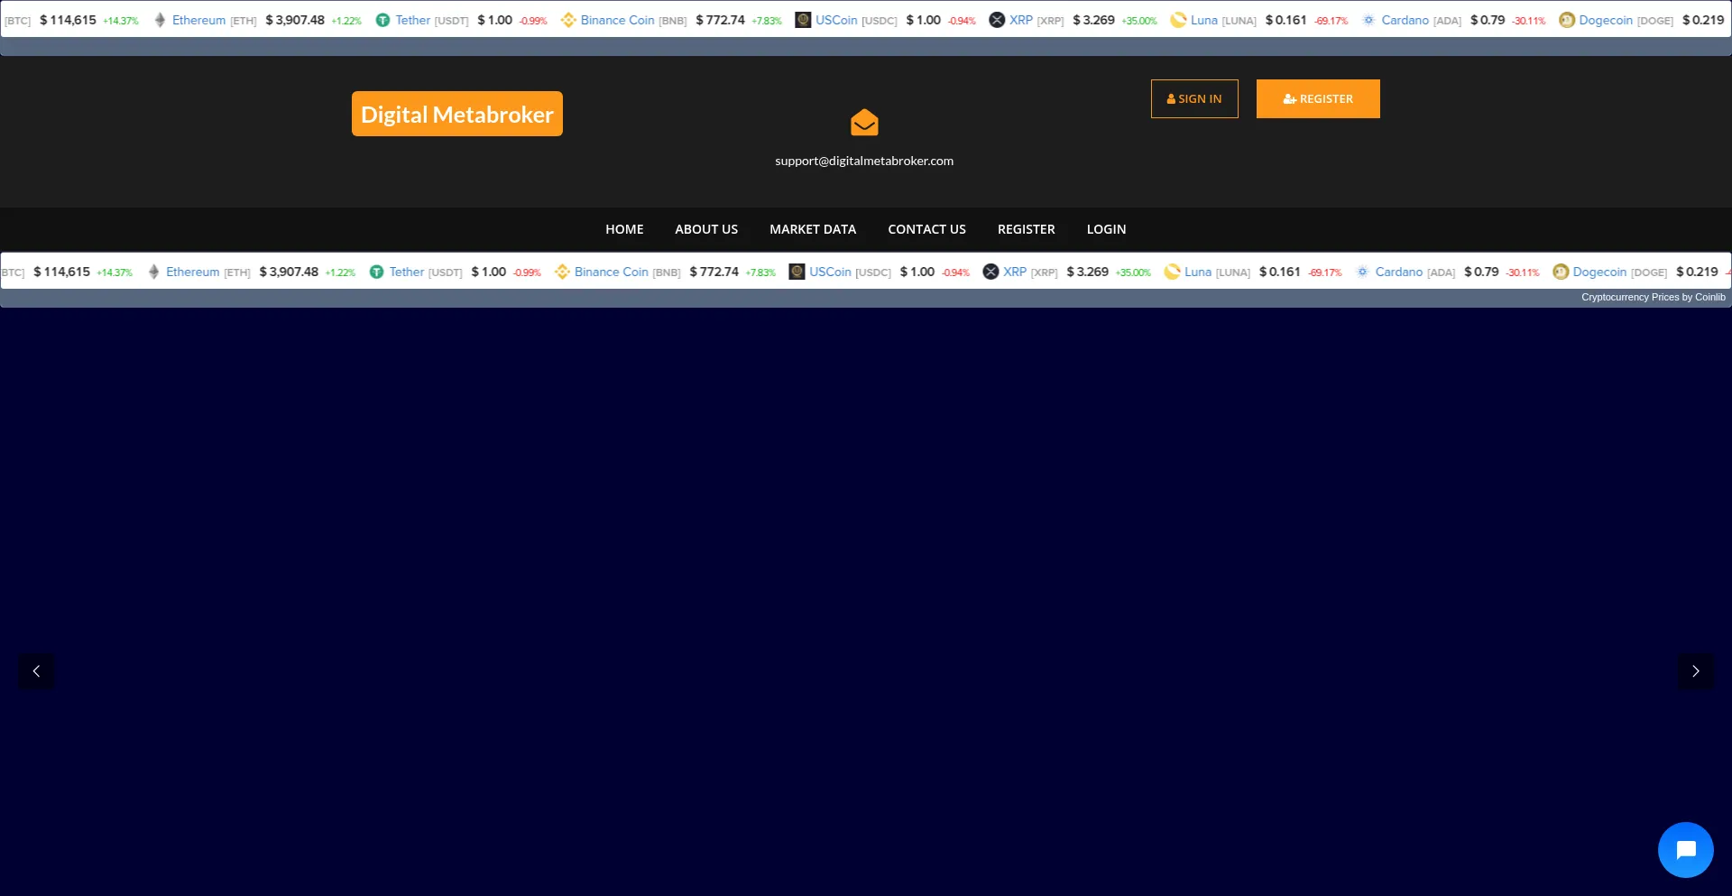This screenshot has width=1732, height=896.
Task: Open the live chat bubble
Action: [1685, 850]
